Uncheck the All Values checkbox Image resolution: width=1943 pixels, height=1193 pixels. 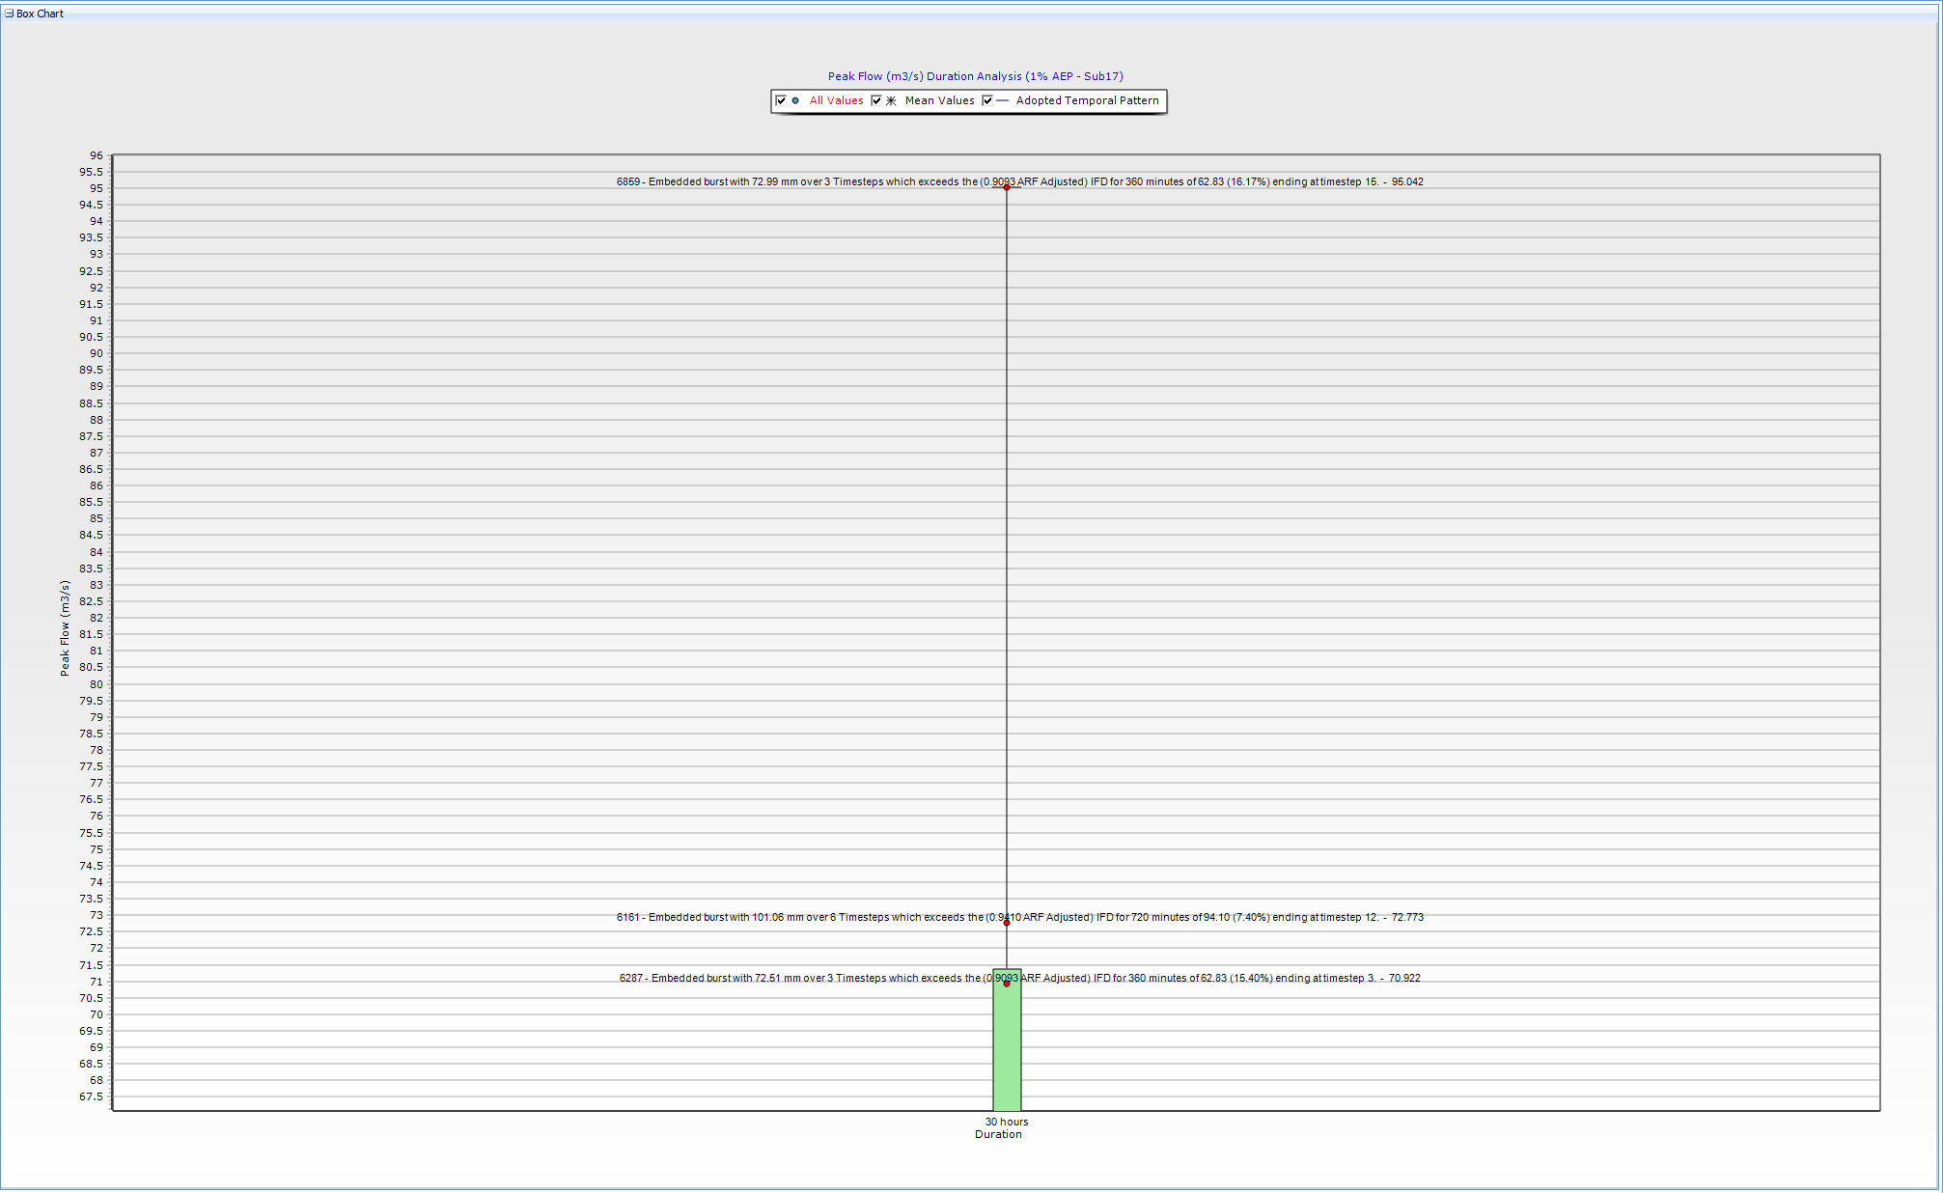click(x=781, y=100)
